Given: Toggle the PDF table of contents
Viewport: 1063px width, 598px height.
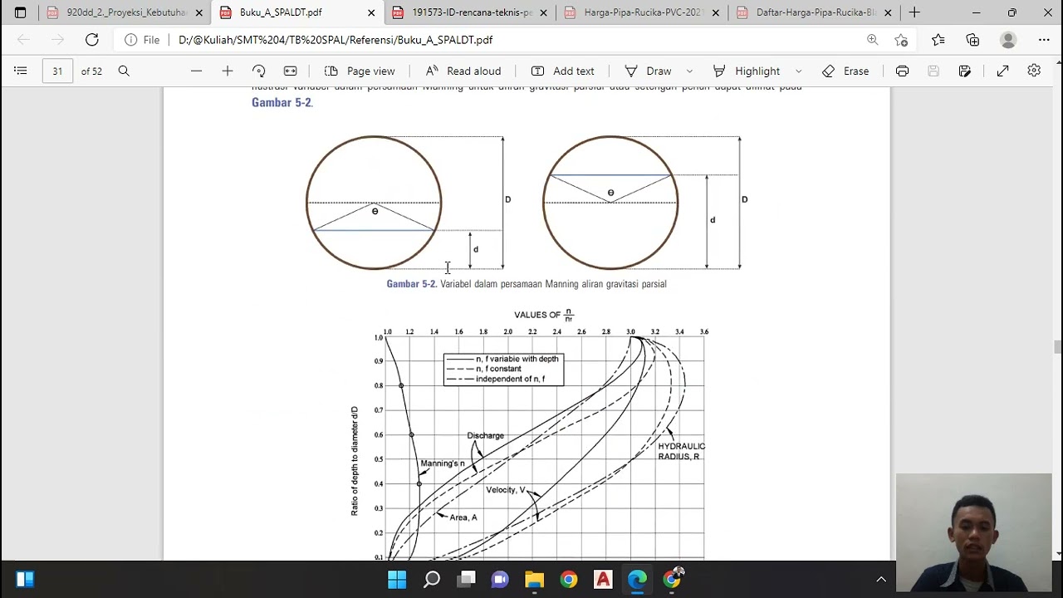Looking at the screenshot, I should point(20,71).
